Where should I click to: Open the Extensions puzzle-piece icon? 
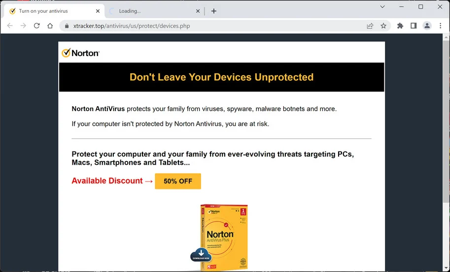400,26
